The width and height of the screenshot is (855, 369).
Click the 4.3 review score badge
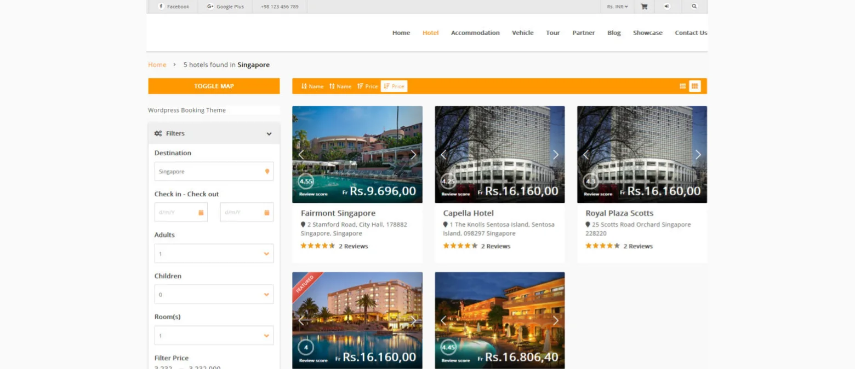point(591,181)
